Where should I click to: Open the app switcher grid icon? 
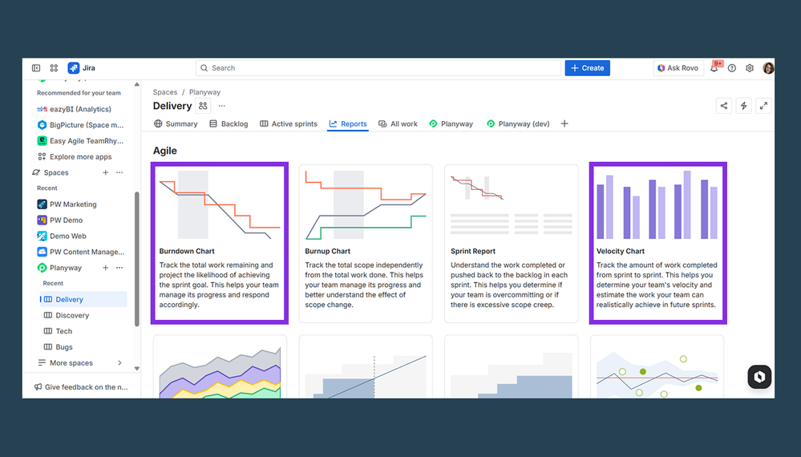pos(54,68)
